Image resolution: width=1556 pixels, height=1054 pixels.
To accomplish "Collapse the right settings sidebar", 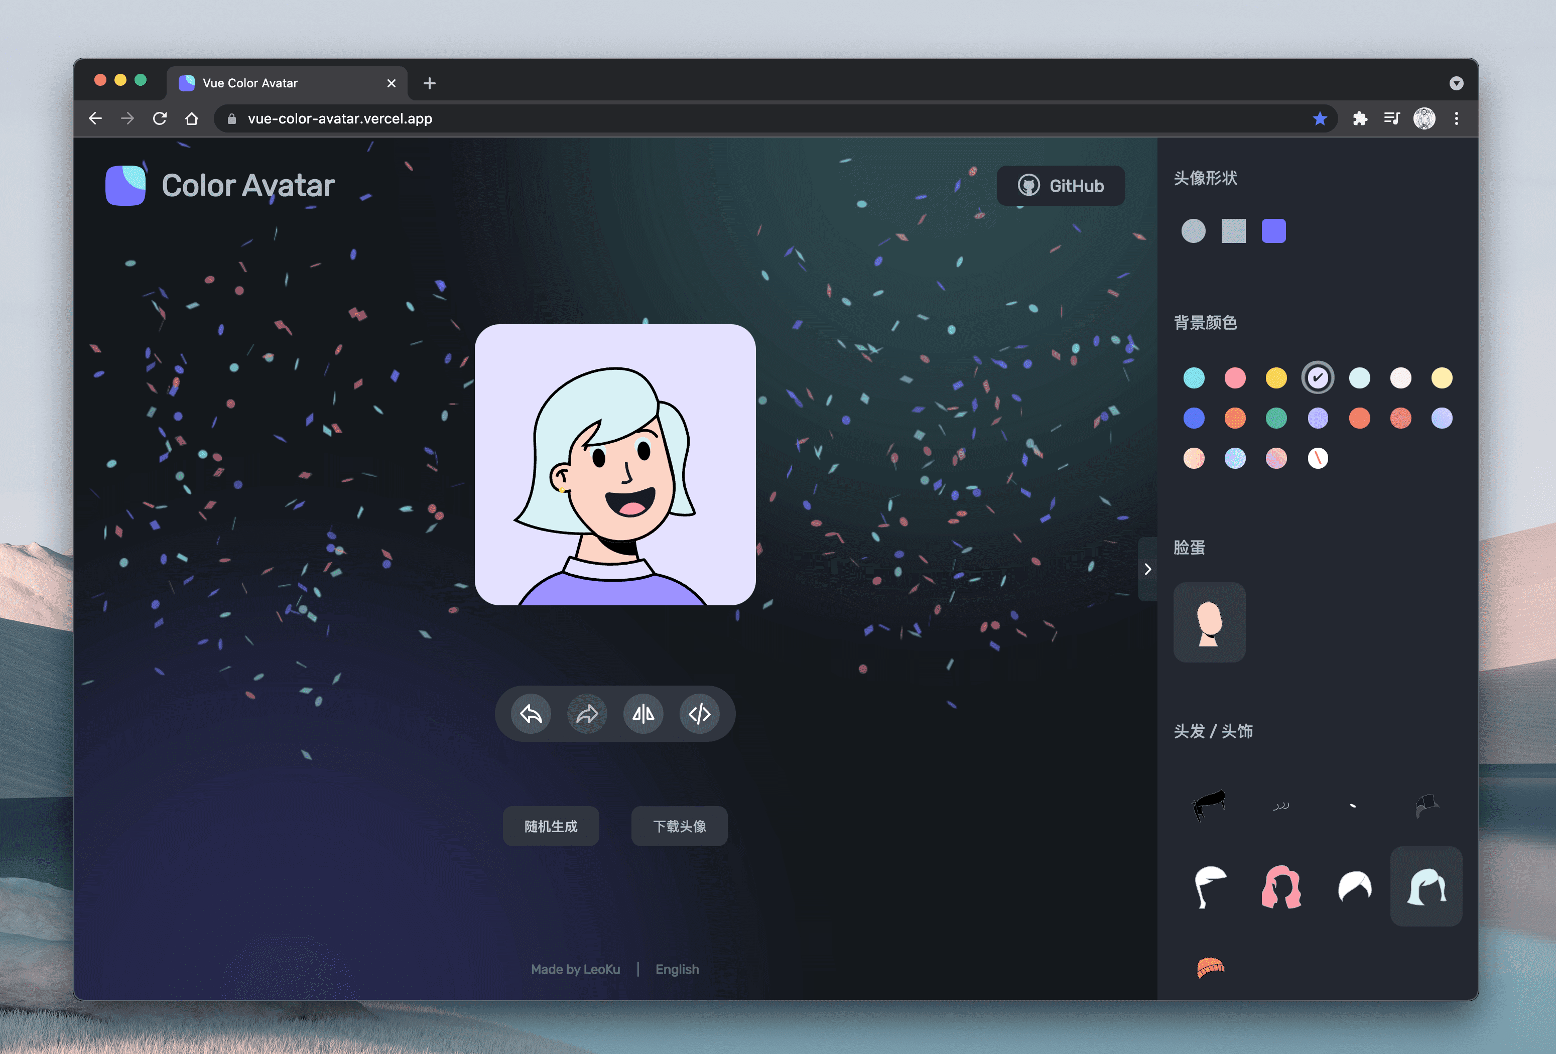I will [x=1147, y=569].
